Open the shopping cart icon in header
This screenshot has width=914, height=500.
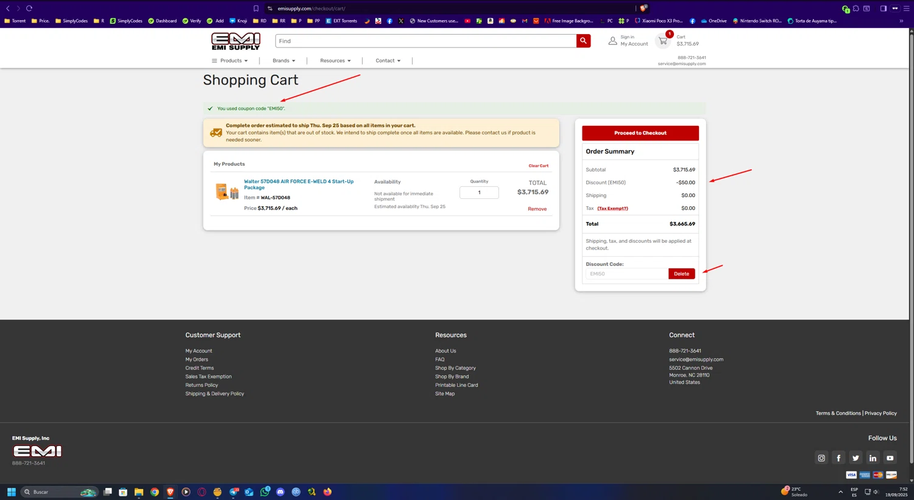(x=663, y=41)
